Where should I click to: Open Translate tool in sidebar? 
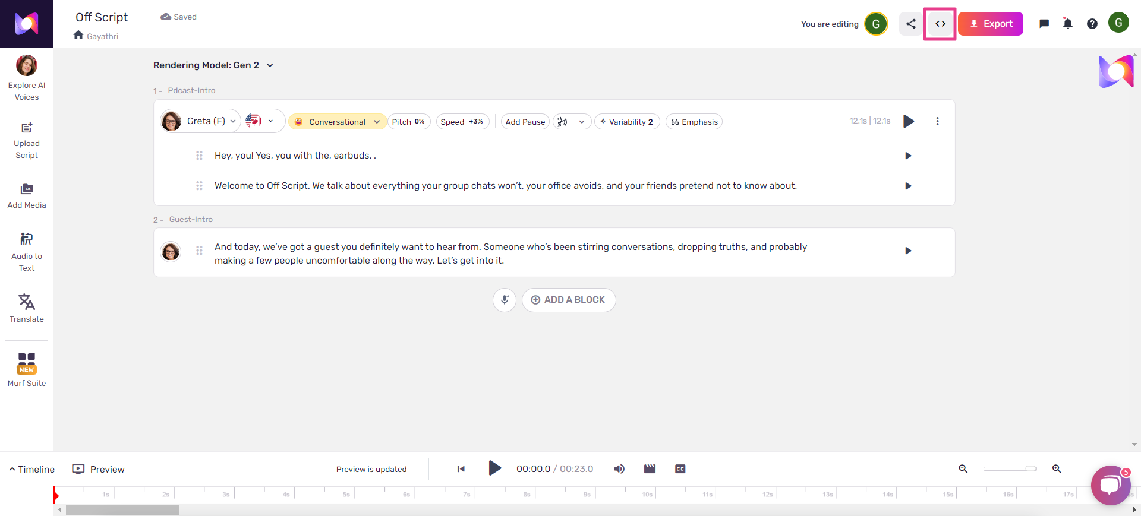point(27,308)
